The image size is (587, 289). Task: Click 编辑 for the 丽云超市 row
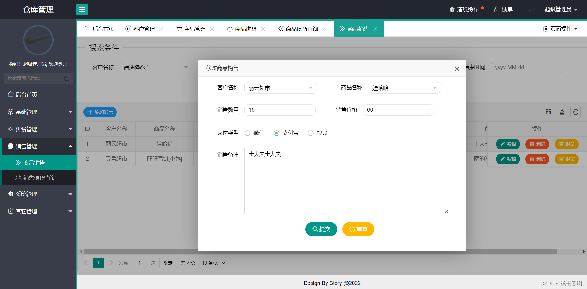pyautogui.click(x=508, y=144)
